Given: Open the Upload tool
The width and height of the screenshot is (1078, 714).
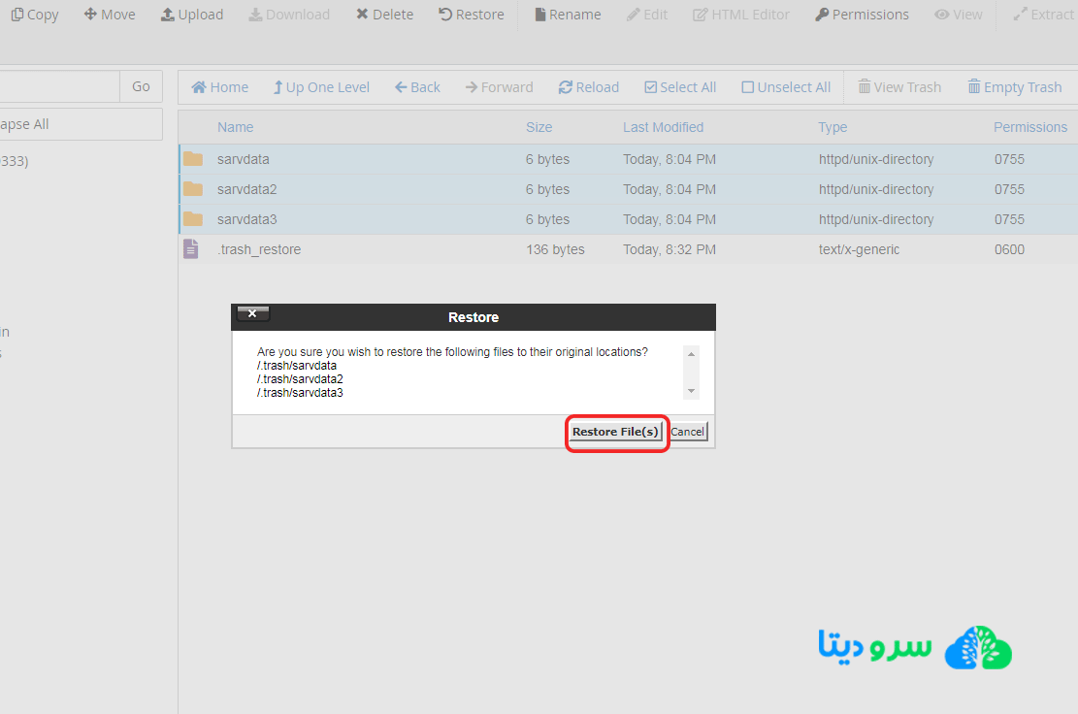Looking at the screenshot, I should 191,15.
